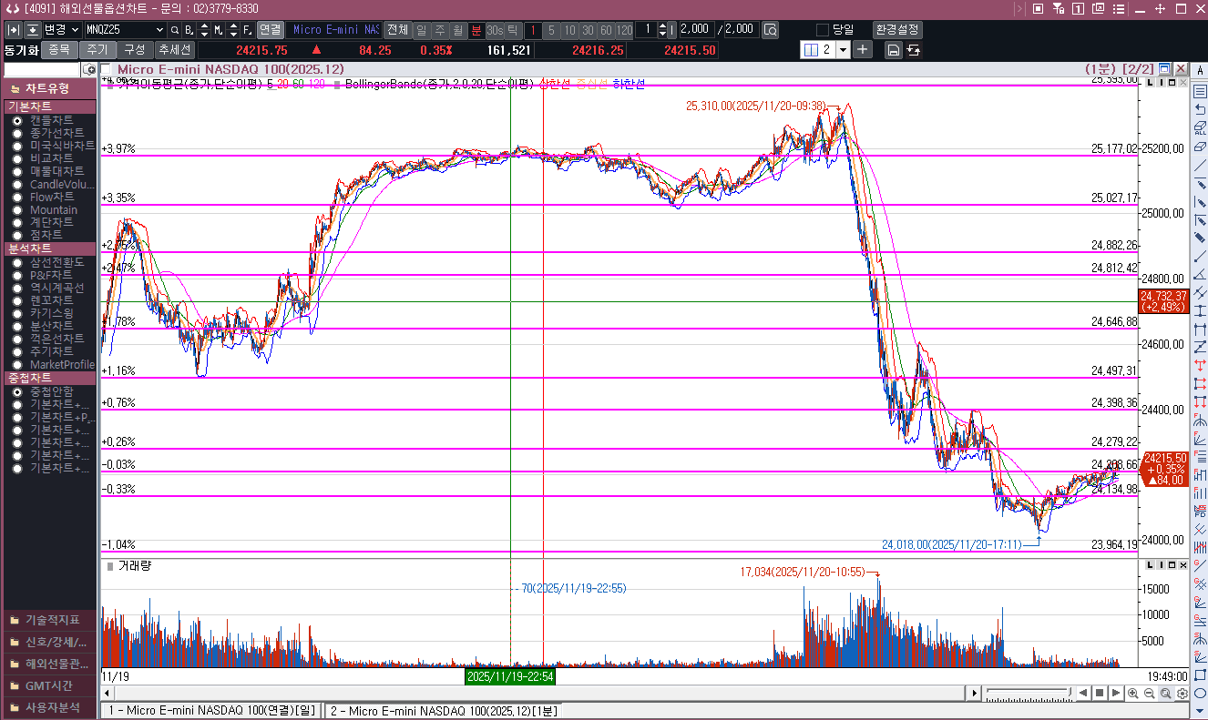Open the 변경 dropdown
This screenshot has width=1208, height=720.
point(74,29)
